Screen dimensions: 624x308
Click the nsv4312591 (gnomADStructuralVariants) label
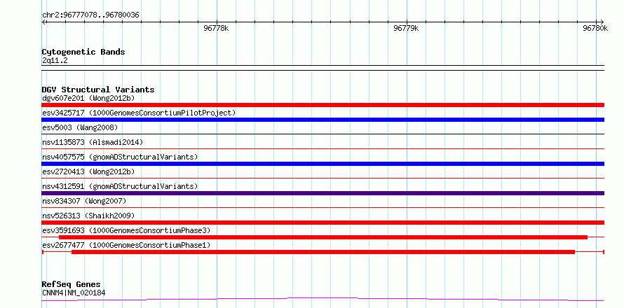[120, 186]
